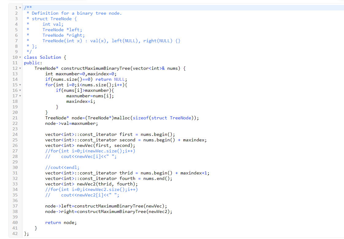Click line number 30 in the gutter
Screen dimensions: 344x239
point(15,167)
